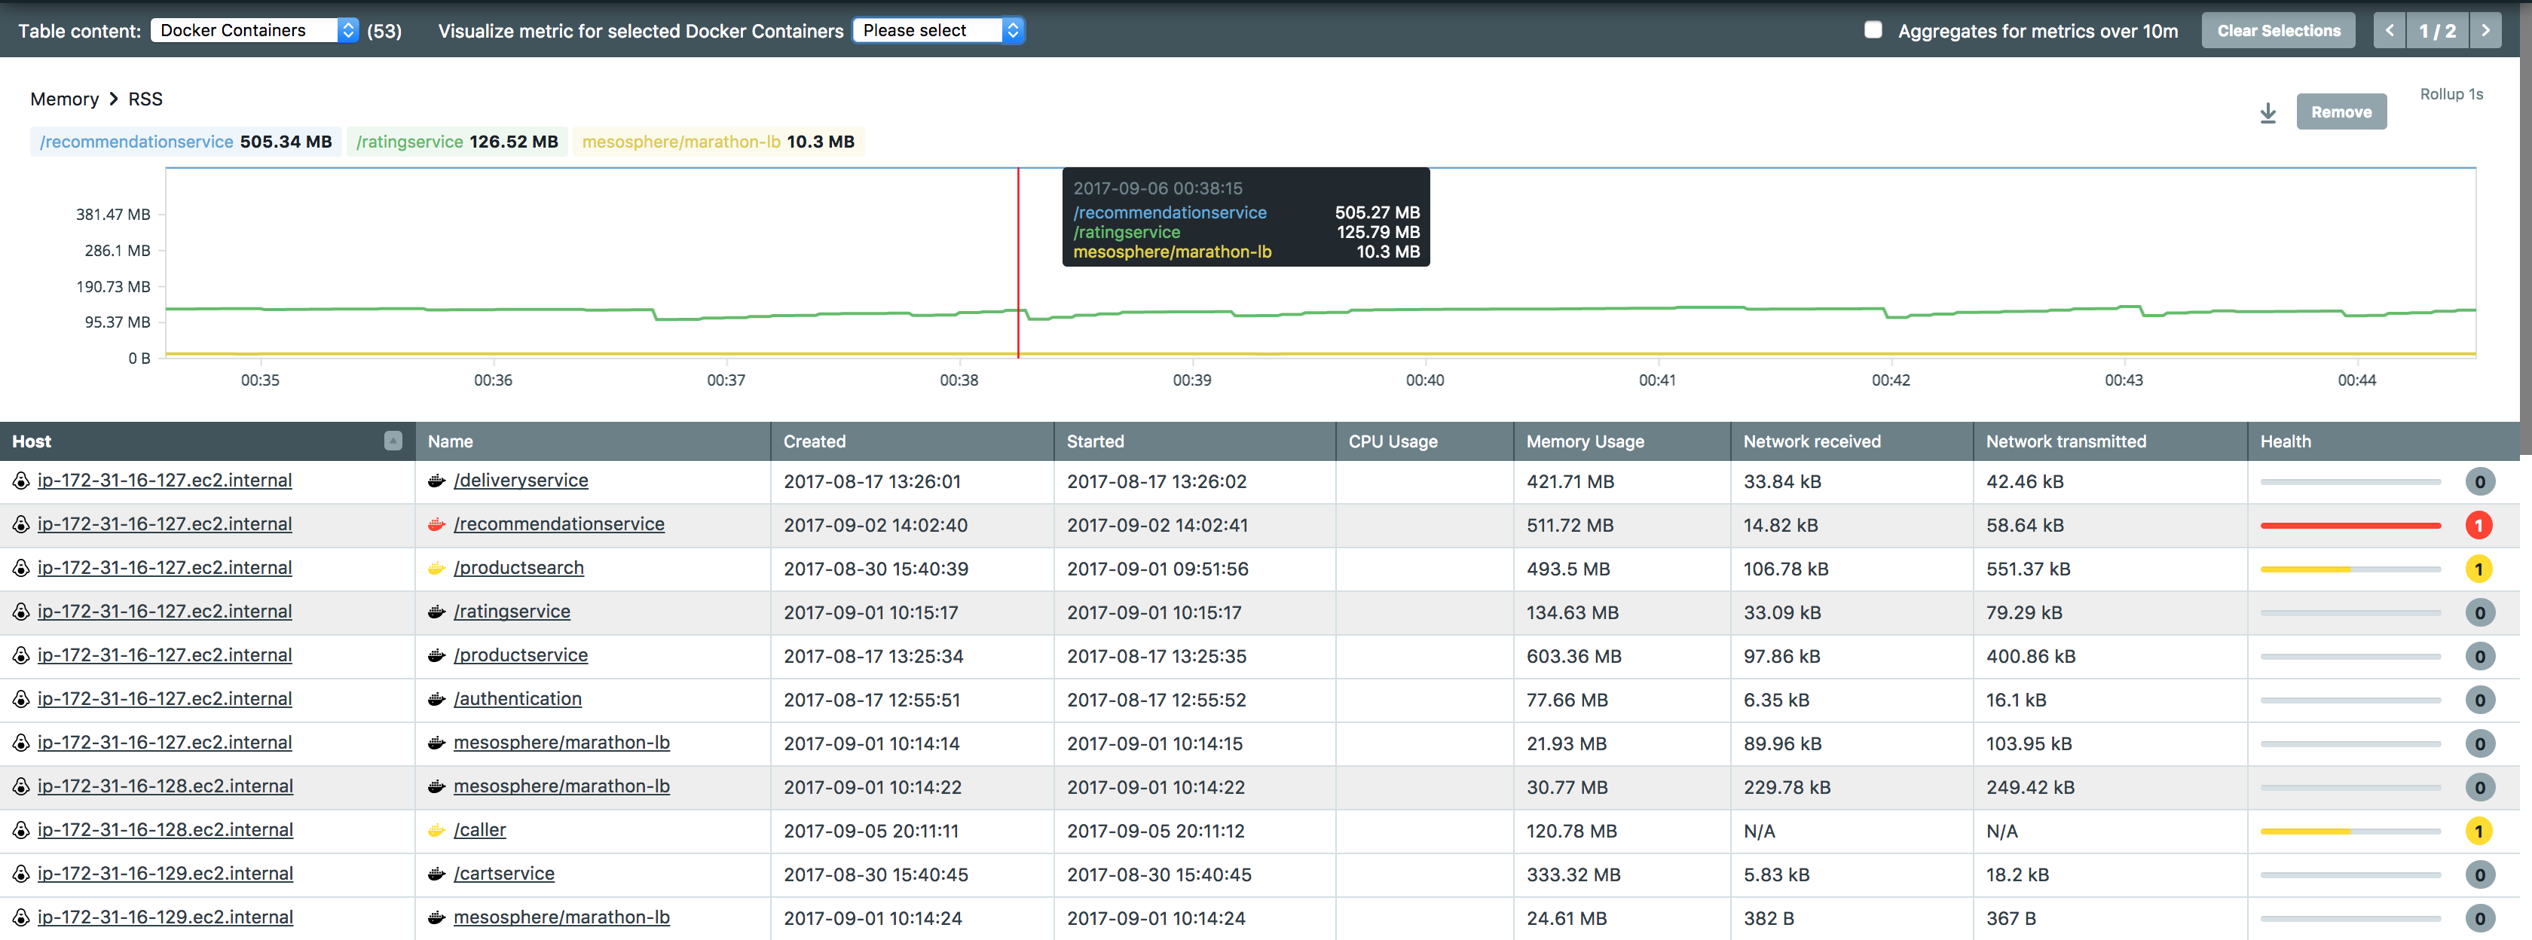Viewport: 2532px width, 940px height.
Task: Go to previous page of containers
Action: [2390, 30]
